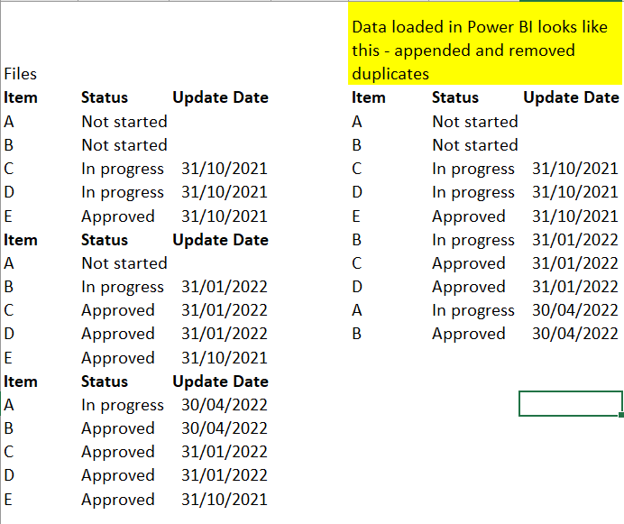Click 'In progress' for item B in Power BI table
Image resolution: width=624 pixels, height=524 pixels.
[x=473, y=241]
